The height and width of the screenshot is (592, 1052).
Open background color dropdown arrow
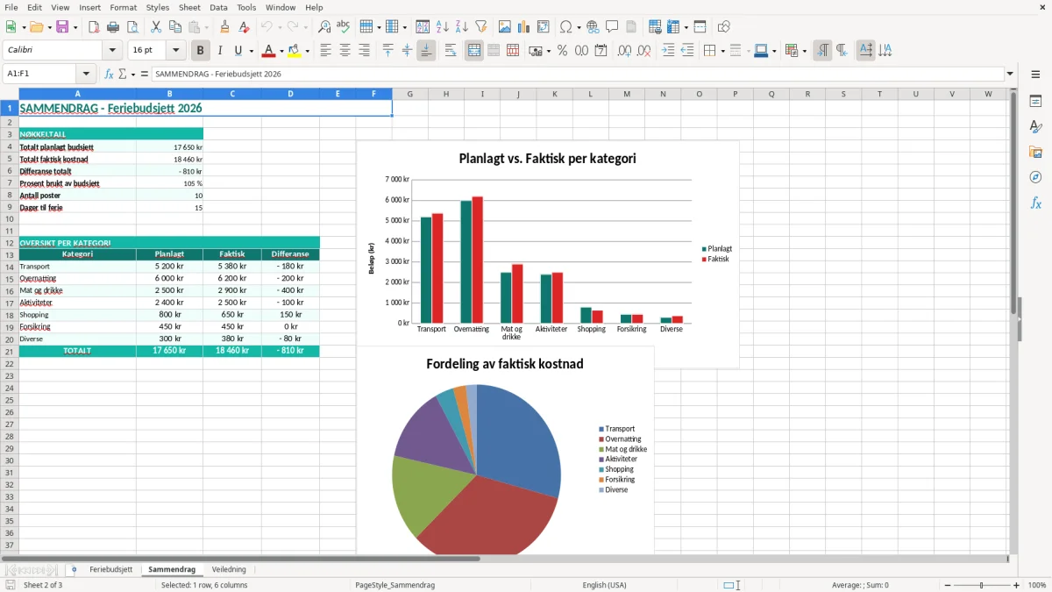308,51
